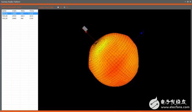192x112 pixels.
Task: Sort by the CHAN column header
Action: tap(14, 11)
